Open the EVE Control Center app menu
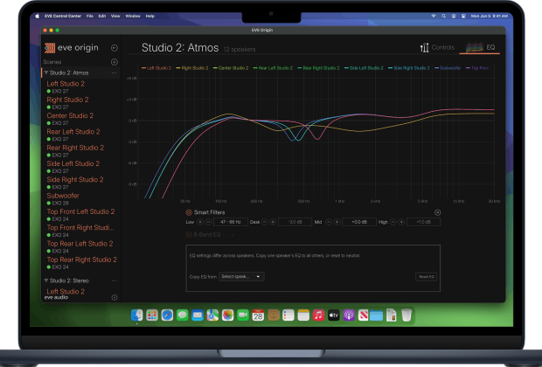542x367 pixels. tap(63, 16)
